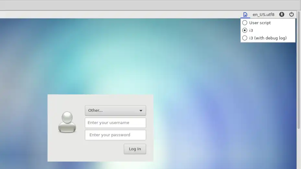Click the vertical scrollbar on the right
301x169 pixels.
click(x=299, y=70)
